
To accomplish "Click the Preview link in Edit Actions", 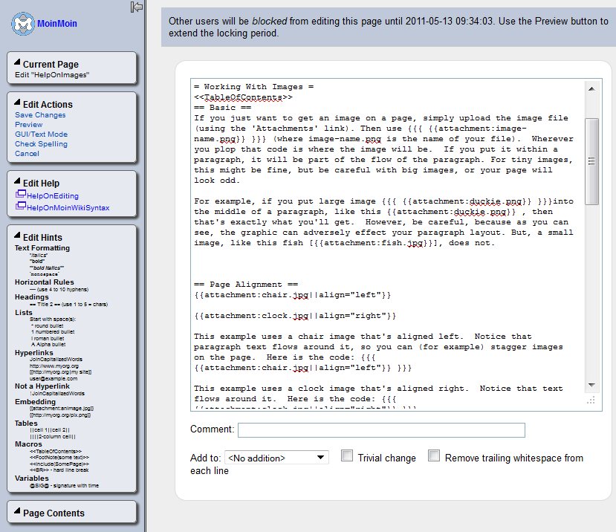I will (29, 125).
